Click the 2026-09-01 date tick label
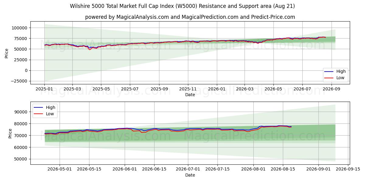The width and height of the screenshot is (365, 182). (318, 169)
